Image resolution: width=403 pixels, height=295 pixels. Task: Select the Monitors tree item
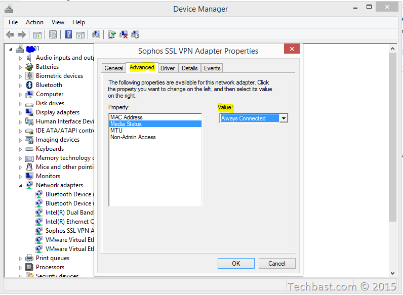tap(48, 176)
